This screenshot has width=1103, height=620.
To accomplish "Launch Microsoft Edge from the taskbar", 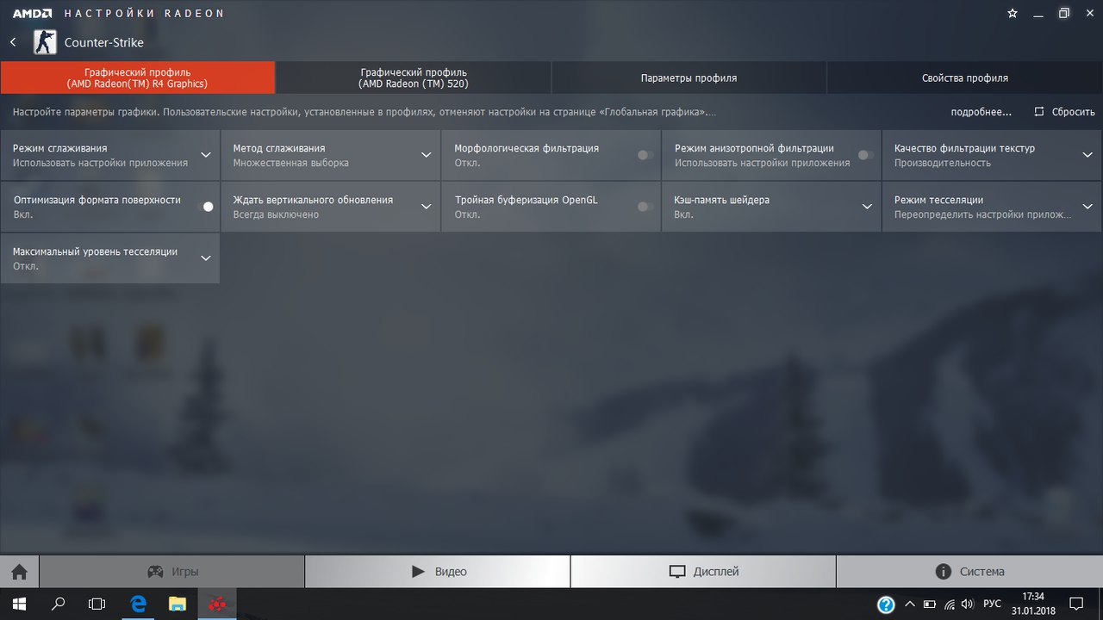I will 138,604.
